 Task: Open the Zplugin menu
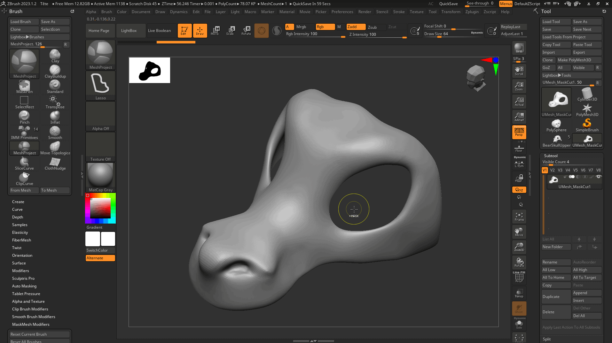[x=472, y=12]
